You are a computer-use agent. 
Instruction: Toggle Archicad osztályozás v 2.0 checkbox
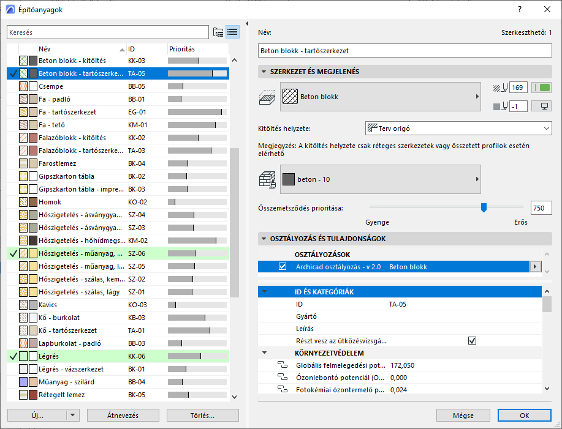pos(283,267)
